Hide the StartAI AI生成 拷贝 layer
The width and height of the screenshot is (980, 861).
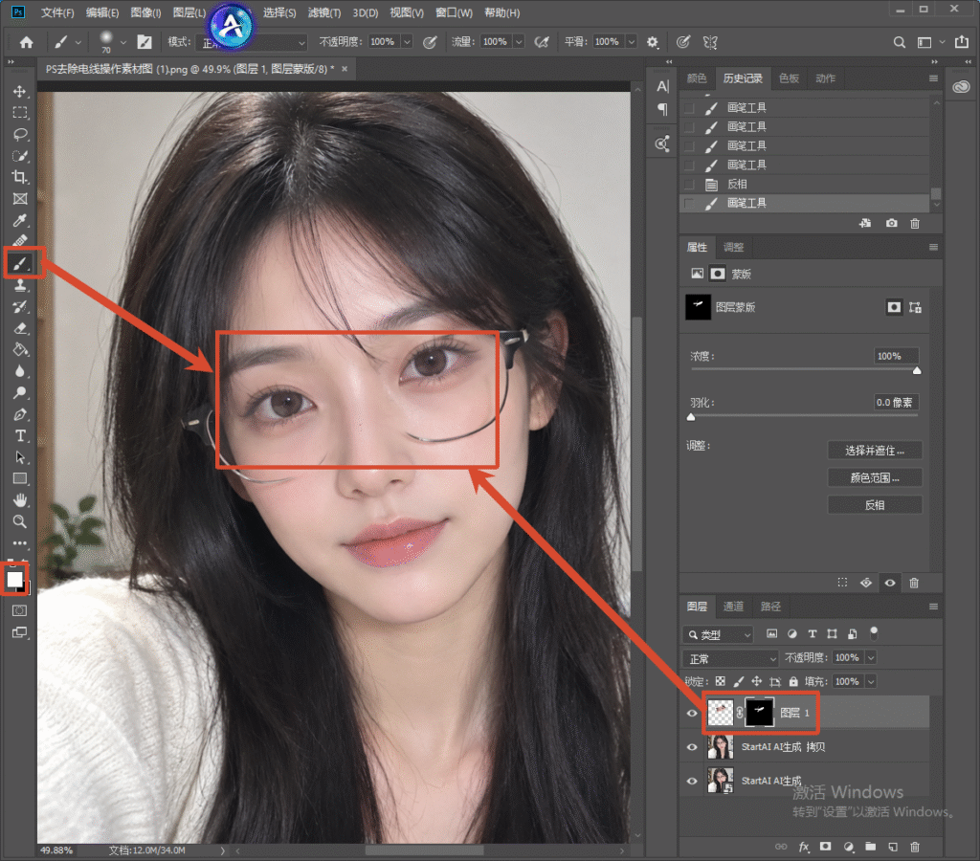[692, 746]
